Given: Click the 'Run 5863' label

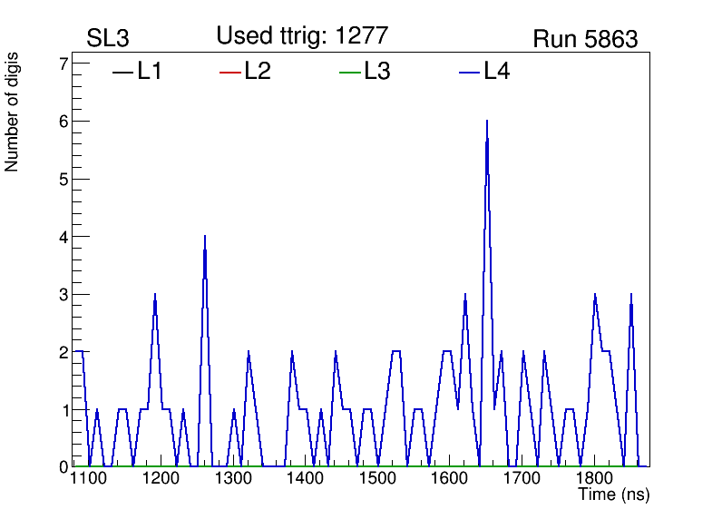Looking at the screenshot, I should coord(585,39).
